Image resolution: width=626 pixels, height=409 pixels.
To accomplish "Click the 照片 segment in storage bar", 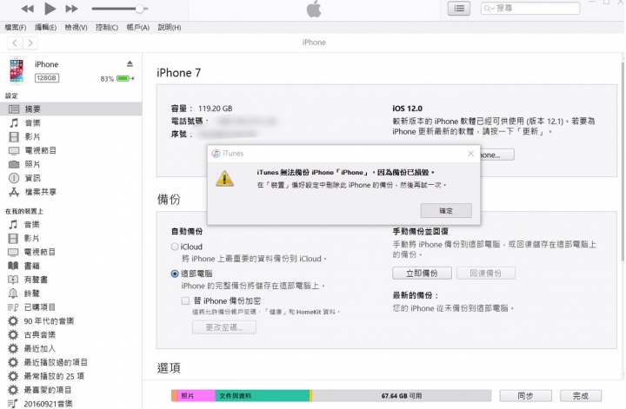I will pos(196,396).
